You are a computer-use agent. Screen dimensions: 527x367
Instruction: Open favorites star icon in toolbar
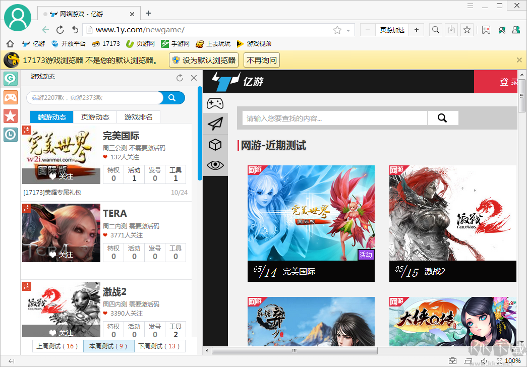(467, 30)
